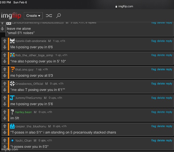
Task: Delete that.one.guy's comment
Action: point(161,69)
